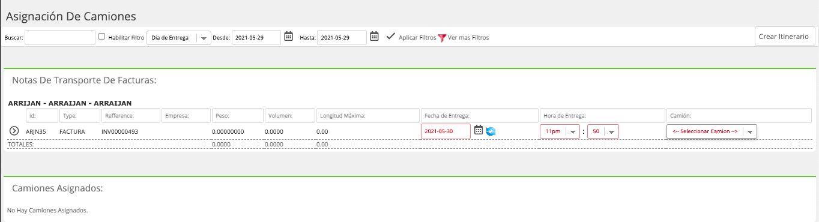This screenshot has height=222, width=819.
Task: Focus the Buscar search field
Action: (x=60, y=37)
